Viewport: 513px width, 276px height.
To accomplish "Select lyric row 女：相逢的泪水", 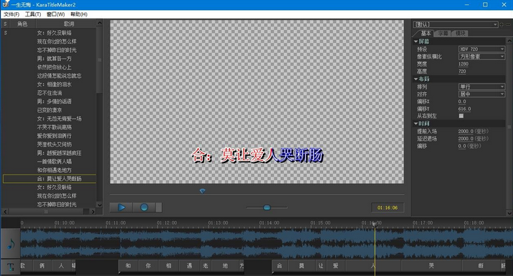I will pyautogui.click(x=49, y=84).
